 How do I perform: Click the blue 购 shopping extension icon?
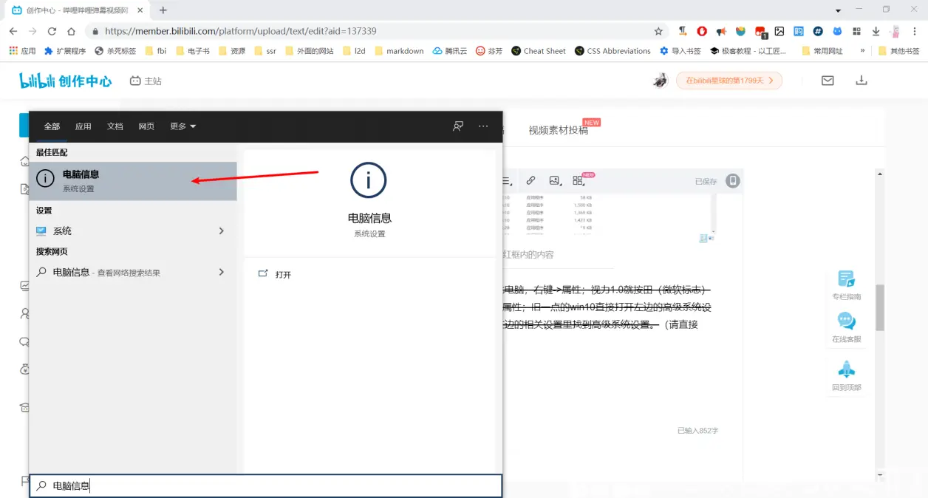[x=799, y=32]
